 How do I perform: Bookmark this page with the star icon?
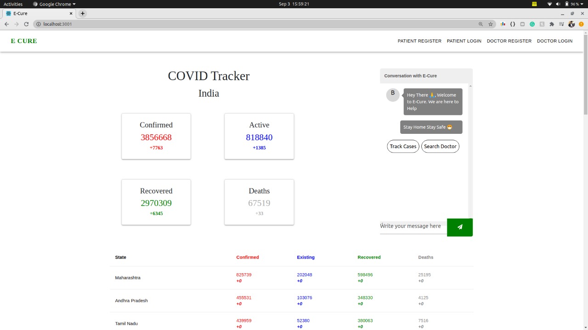tap(491, 24)
